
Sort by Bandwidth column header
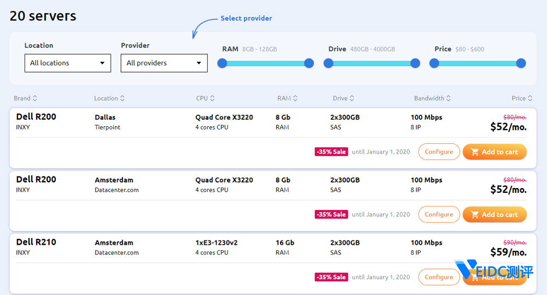(432, 98)
